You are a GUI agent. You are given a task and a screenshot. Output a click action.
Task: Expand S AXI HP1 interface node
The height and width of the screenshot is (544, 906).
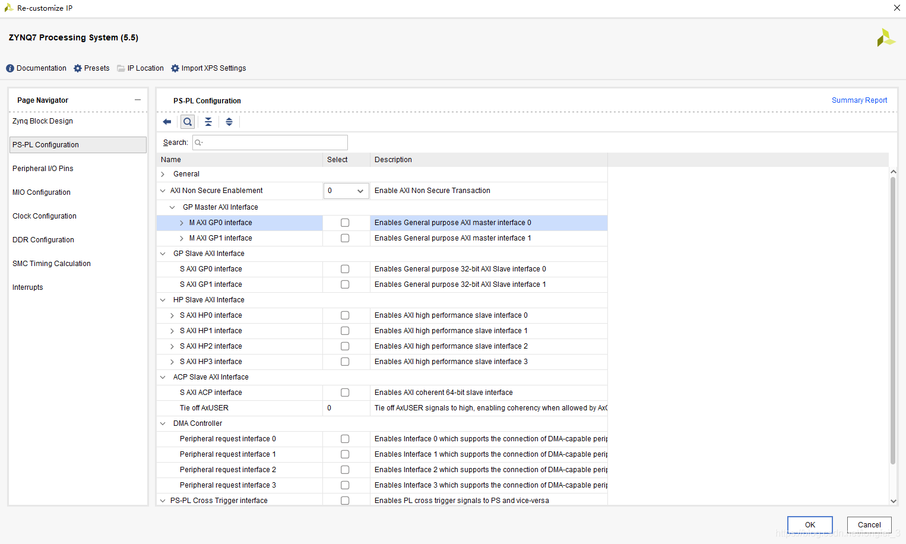click(172, 331)
